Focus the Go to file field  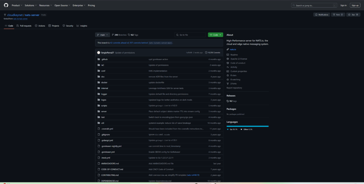point(190,35)
